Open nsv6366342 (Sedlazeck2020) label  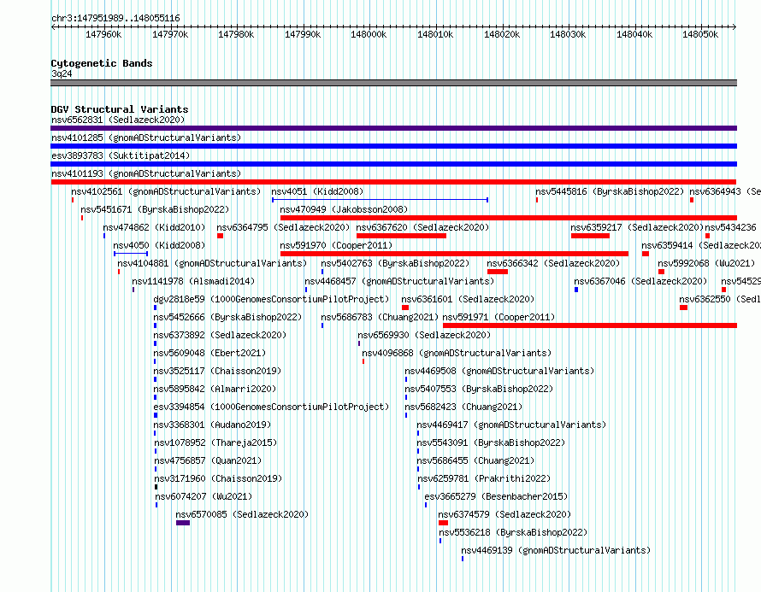[553, 263]
